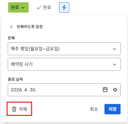Open the automation lightning bolt menu

point(64,7)
